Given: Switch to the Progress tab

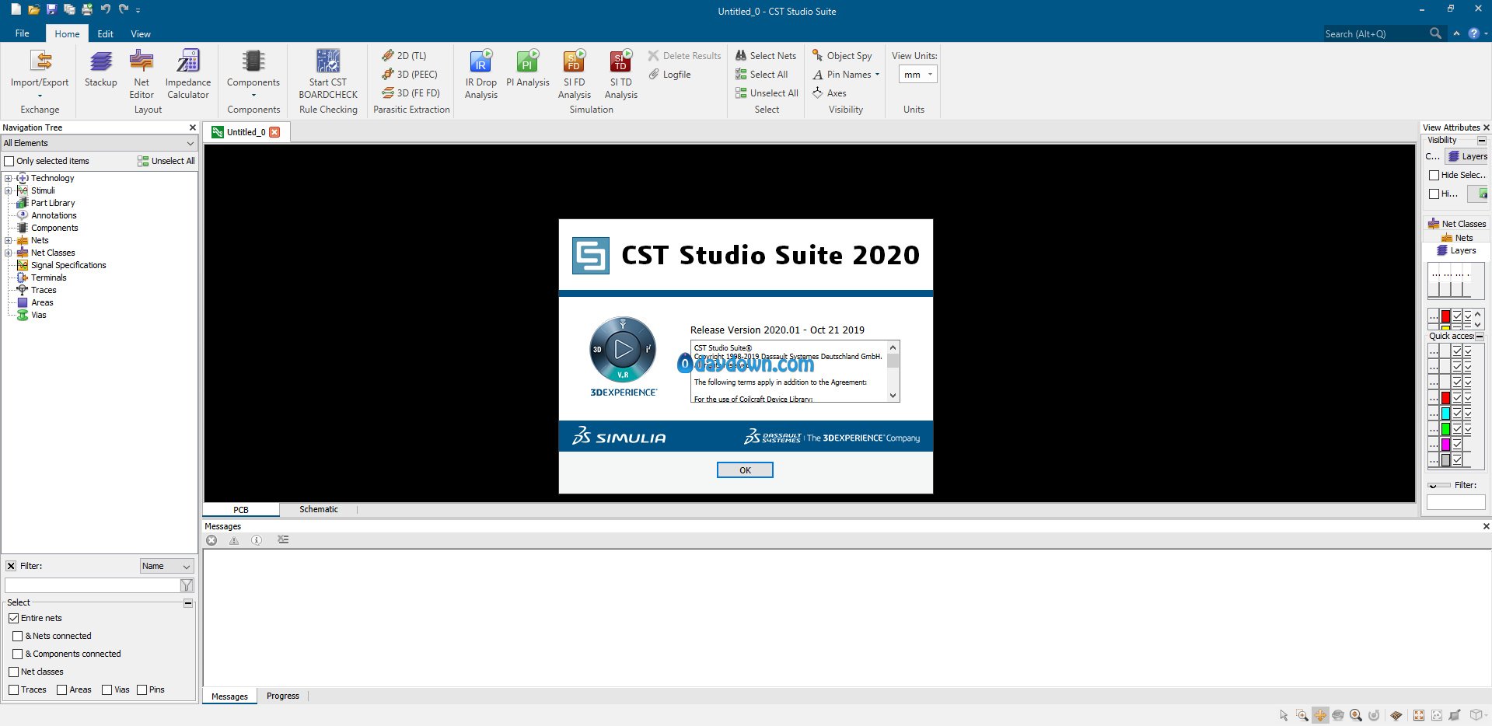Looking at the screenshot, I should (283, 696).
